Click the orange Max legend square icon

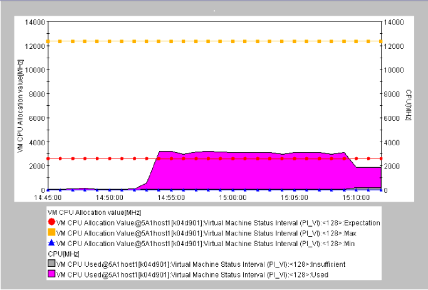click(x=51, y=232)
